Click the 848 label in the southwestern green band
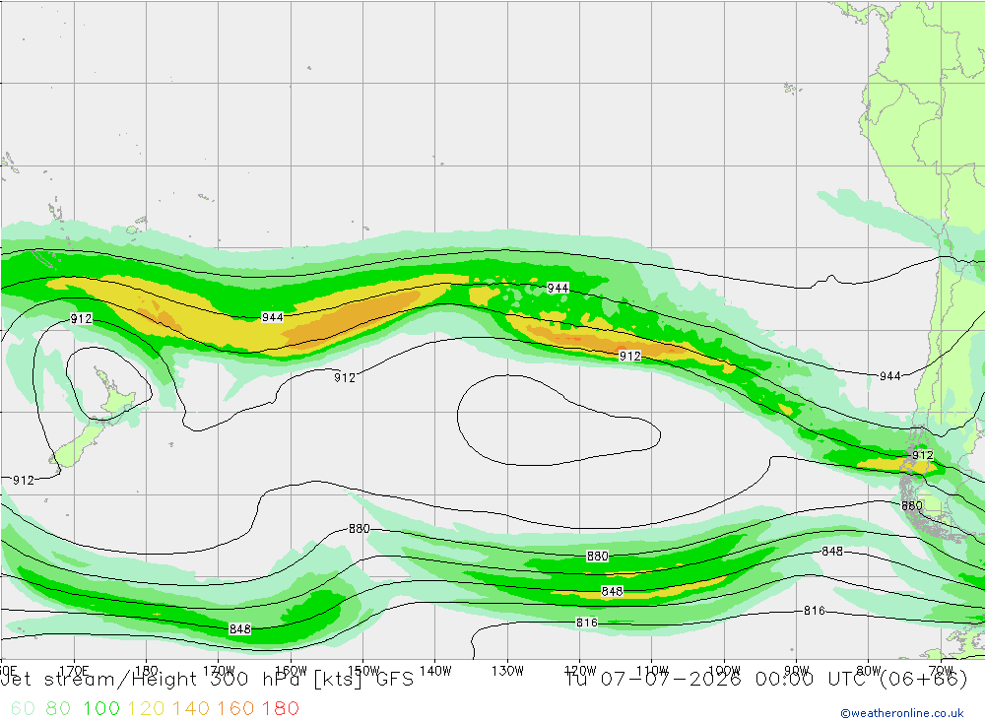This screenshot has height=722, width=985. click(240, 629)
